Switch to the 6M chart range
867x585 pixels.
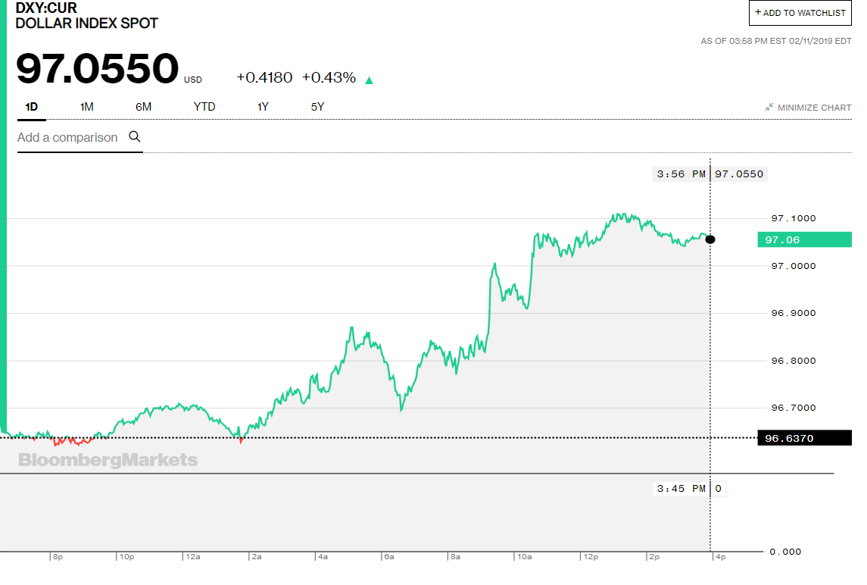point(143,107)
